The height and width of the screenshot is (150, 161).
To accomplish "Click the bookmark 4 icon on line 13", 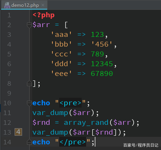I will coord(18,132).
